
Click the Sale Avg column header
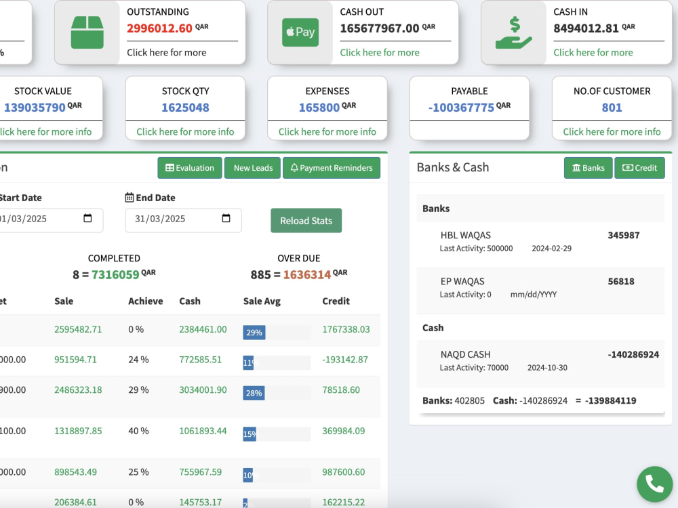pos(262,301)
